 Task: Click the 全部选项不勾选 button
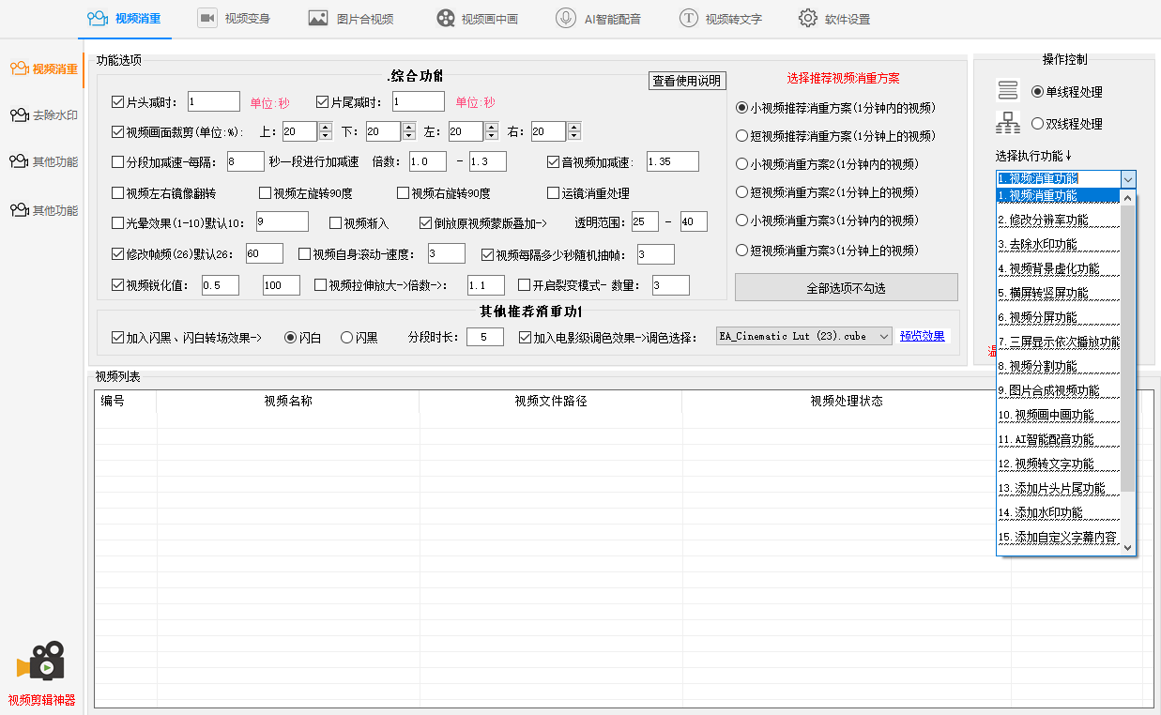pyautogui.click(x=846, y=288)
